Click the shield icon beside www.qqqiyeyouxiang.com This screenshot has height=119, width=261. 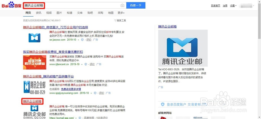pyautogui.click(x=95, y=93)
